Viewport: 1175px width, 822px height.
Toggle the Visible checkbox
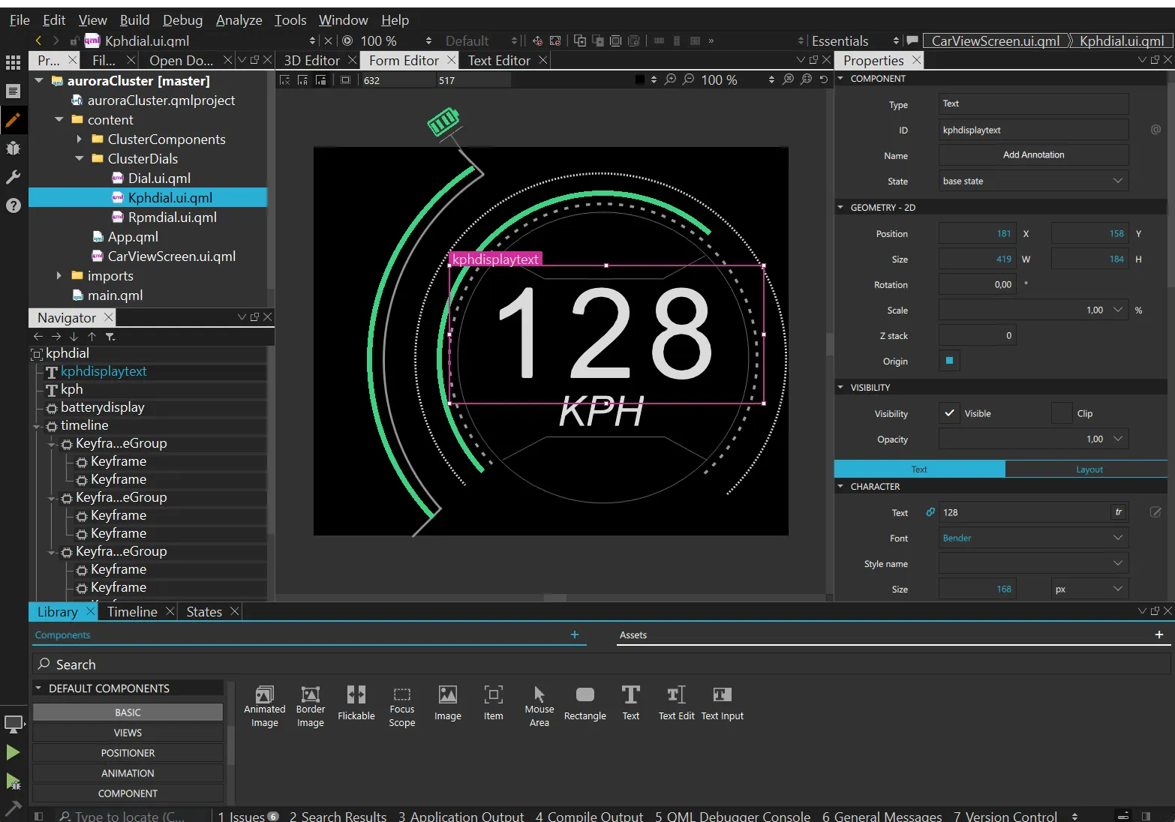click(949, 413)
